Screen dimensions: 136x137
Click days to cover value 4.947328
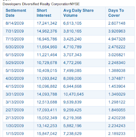(117, 39)
